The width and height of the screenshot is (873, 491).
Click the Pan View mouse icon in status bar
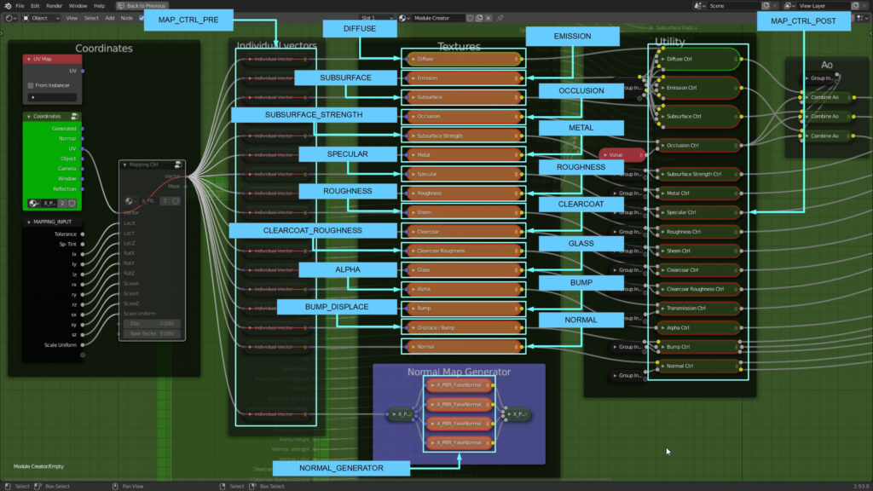(x=115, y=486)
